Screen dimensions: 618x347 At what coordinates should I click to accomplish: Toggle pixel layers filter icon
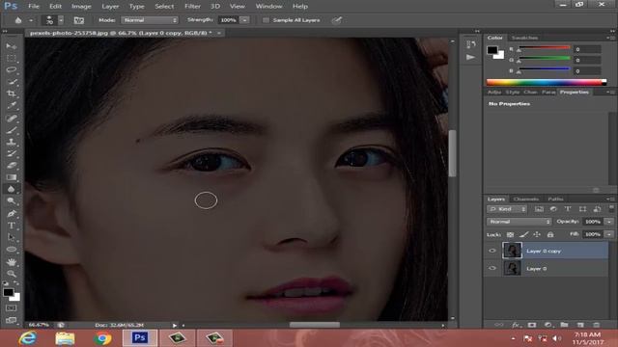pos(539,209)
